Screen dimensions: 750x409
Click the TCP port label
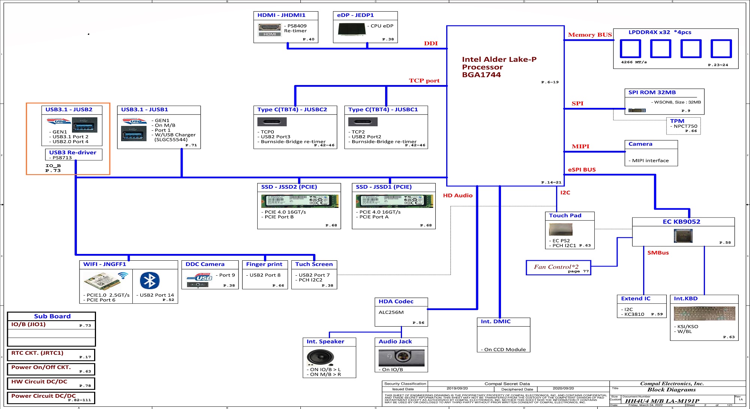pyautogui.click(x=424, y=81)
